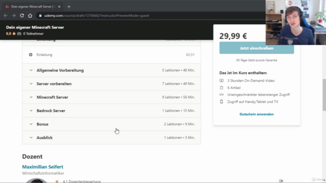Expand the Bedrock Server section chevron
Viewport: 326px width, 183px height.
[x=31, y=111]
